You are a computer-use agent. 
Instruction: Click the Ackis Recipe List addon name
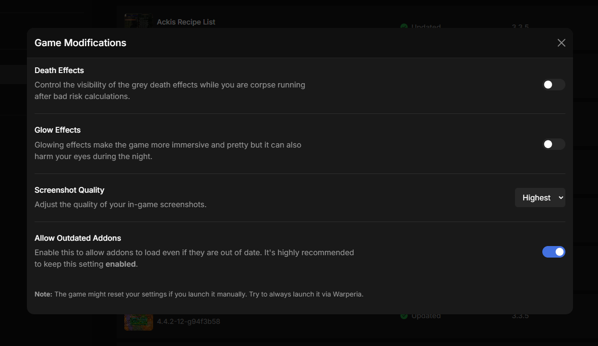(x=186, y=22)
